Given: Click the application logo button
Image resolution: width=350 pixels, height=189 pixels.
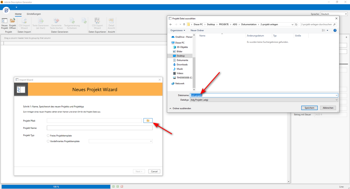Looking at the screenshot, I should point(7,11).
